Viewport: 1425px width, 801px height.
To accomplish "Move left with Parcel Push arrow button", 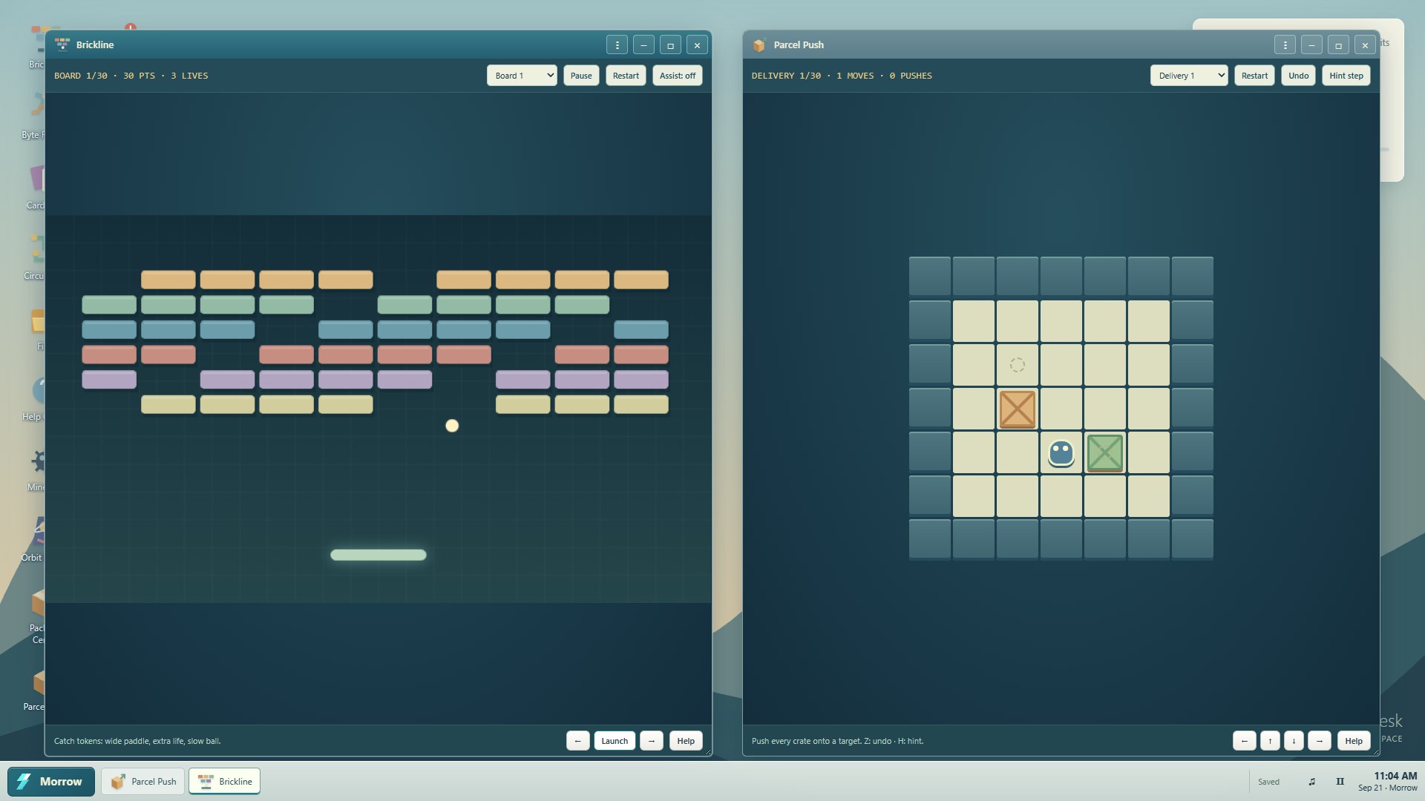I will coord(1245,741).
